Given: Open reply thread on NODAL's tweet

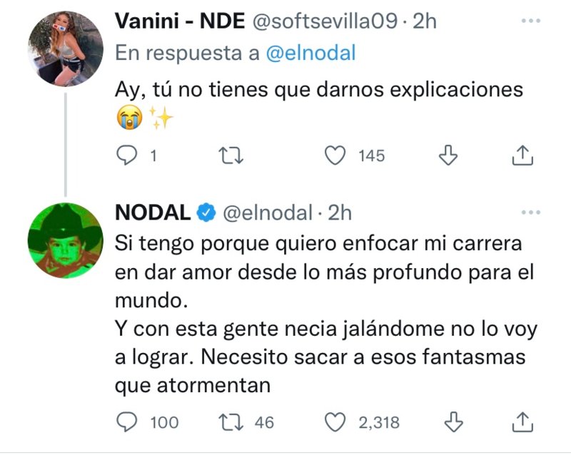Looking at the screenshot, I should tap(126, 422).
